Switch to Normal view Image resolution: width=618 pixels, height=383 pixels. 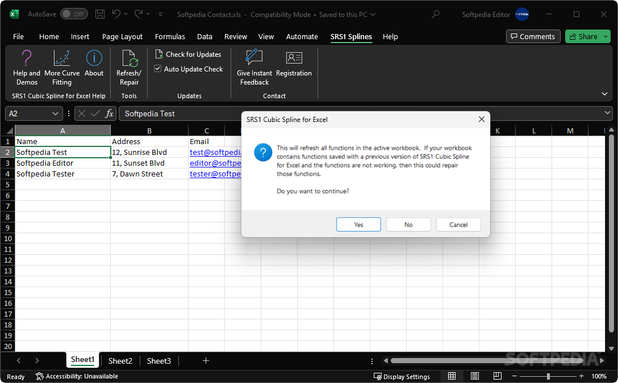[x=452, y=376]
